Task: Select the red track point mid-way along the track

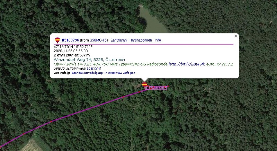Action: click(51, 122)
